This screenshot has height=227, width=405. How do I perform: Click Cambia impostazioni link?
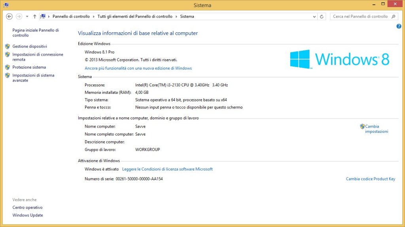click(377, 129)
